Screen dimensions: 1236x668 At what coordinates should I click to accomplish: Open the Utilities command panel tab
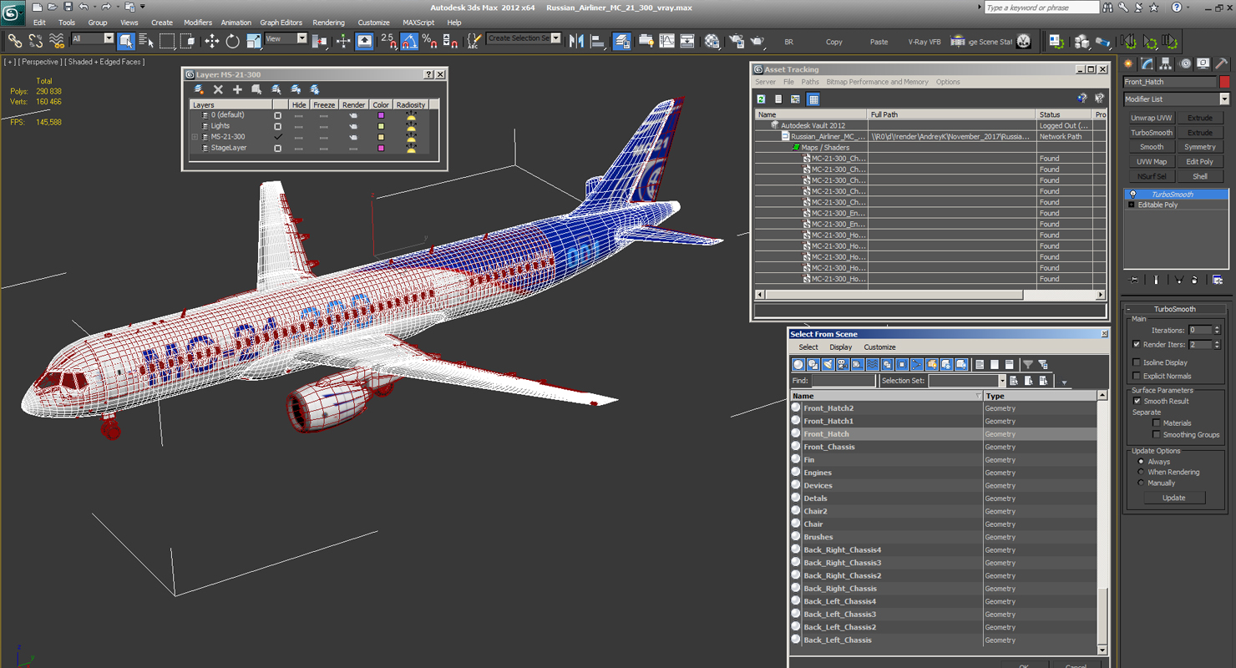1222,63
